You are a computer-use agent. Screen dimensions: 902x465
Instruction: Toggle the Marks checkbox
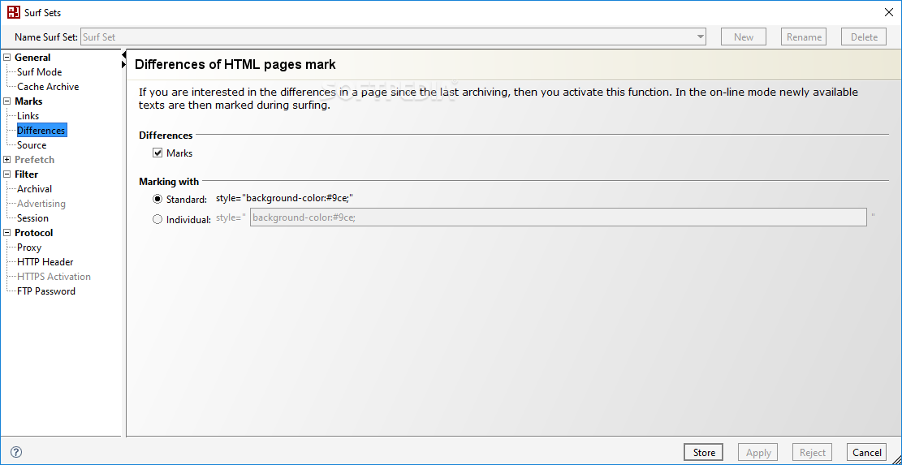[x=158, y=153]
